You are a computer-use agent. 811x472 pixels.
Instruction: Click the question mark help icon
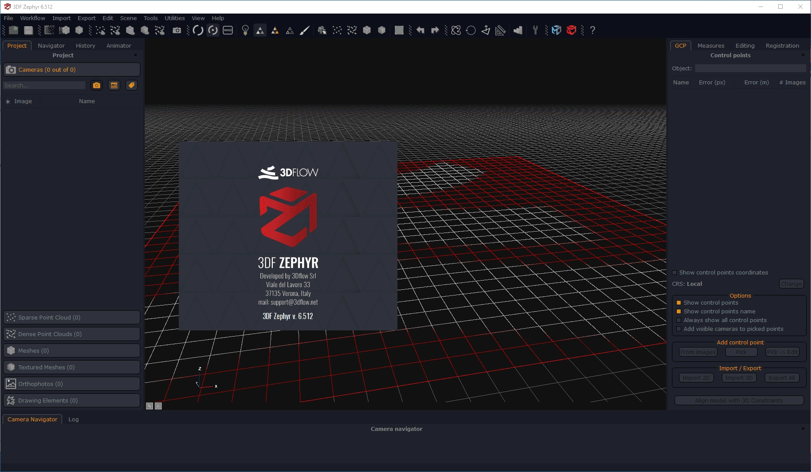(x=592, y=30)
